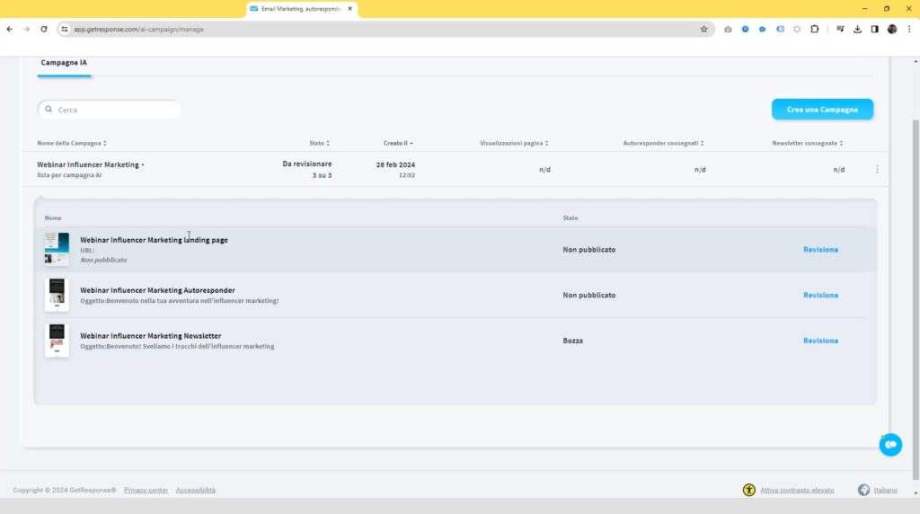Switch to the Email Marketing browser tab
The width and height of the screenshot is (920, 514).
pyautogui.click(x=300, y=9)
